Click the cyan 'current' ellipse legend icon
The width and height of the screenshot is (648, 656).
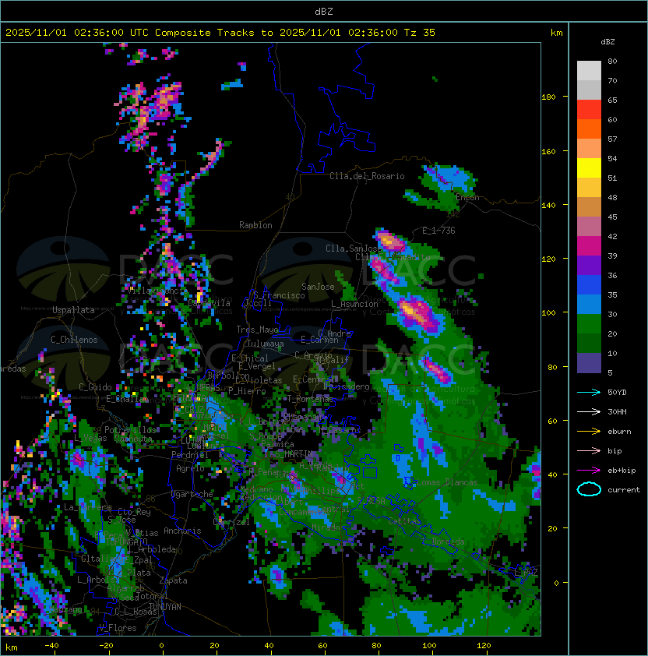(x=589, y=489)
